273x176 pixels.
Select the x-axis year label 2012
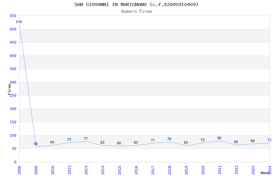point(69,170)
